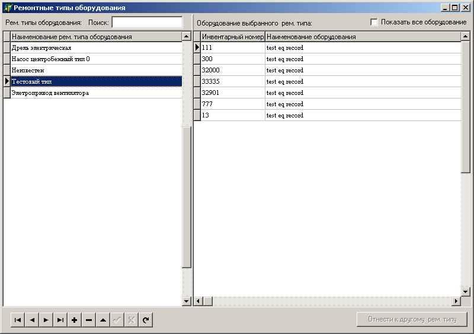Delete record with minus navigator button
Image resolution: width=474 pixels, height=334 pixels.
coord(88,320)
